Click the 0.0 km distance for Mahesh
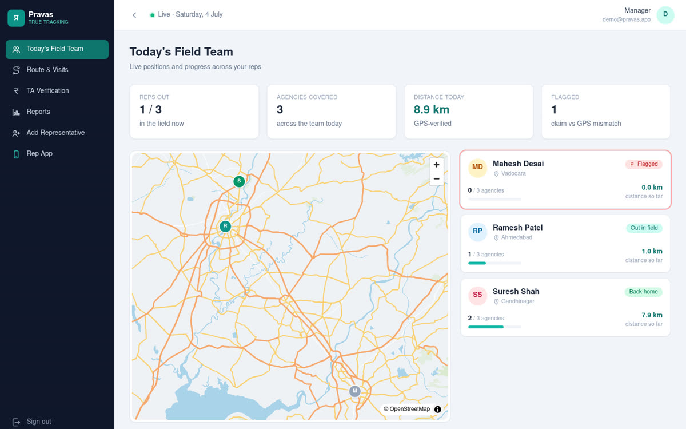Image resolution: width=686 pixels, height=429 pixels. (x=652, y=188)
